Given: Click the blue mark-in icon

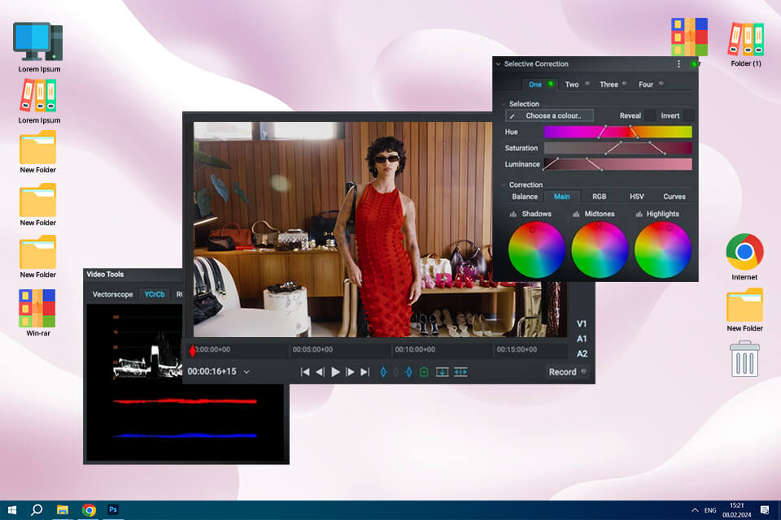Looking at the screenshot, I should coord(383,372).
